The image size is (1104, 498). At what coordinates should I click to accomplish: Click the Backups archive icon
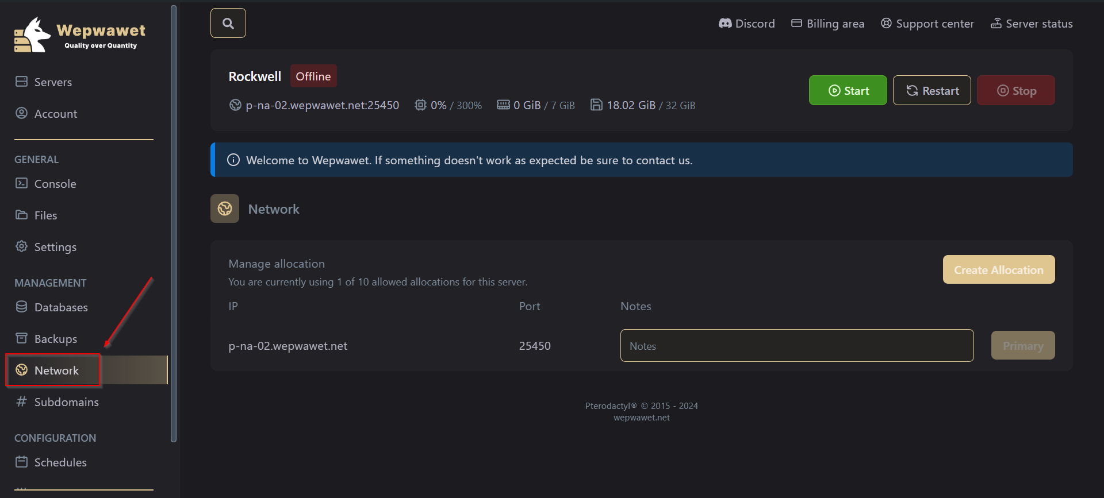(21, 338)
